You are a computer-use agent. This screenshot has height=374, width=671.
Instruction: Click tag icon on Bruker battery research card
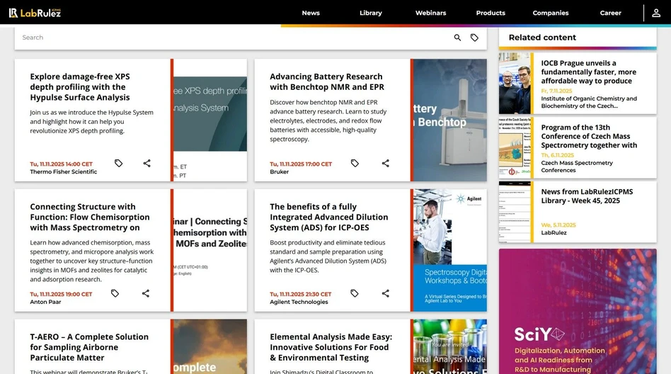(x=355, y=163)
